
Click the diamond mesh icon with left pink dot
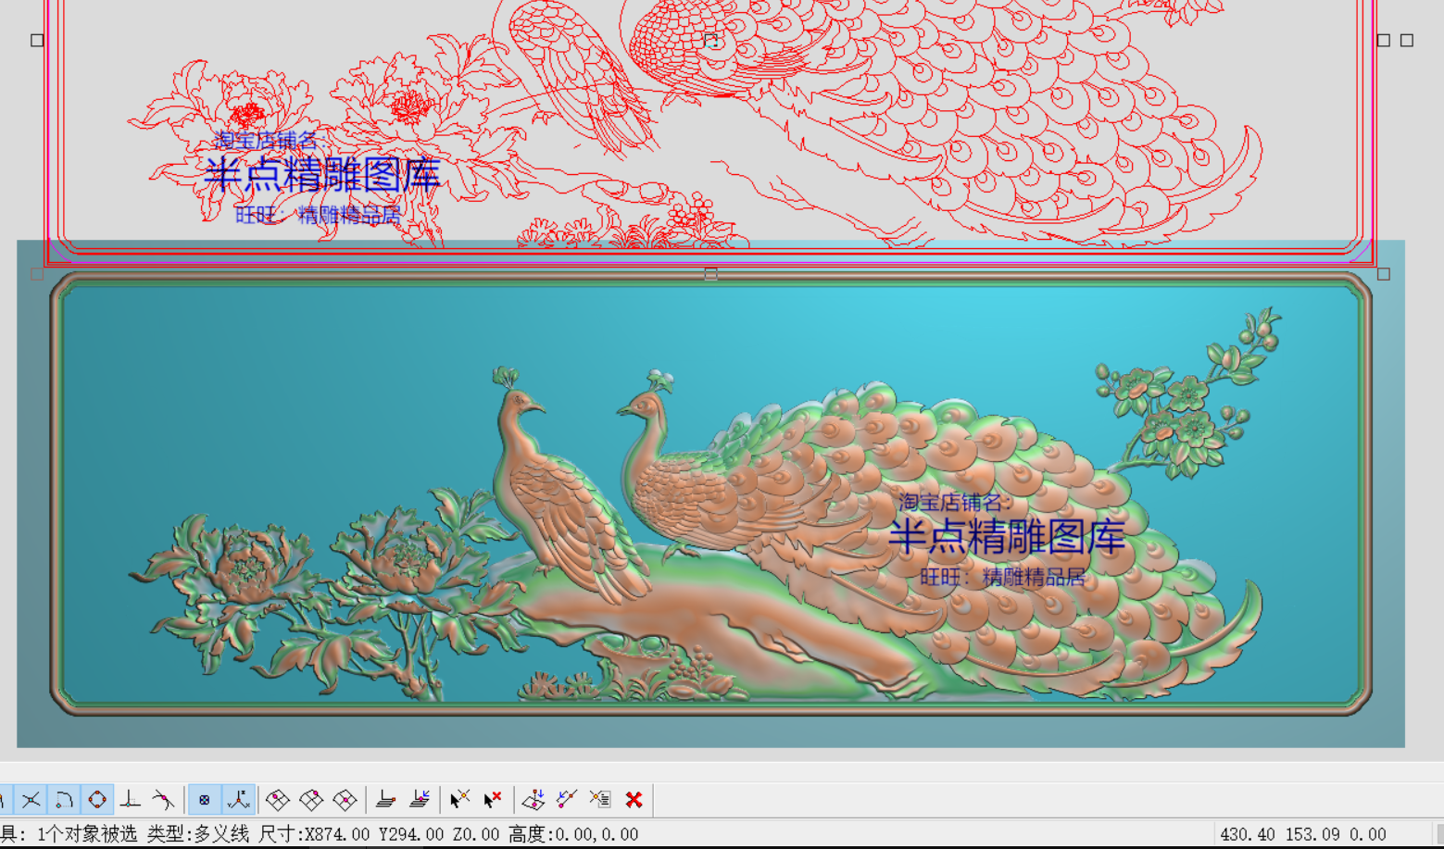(278, 799)
